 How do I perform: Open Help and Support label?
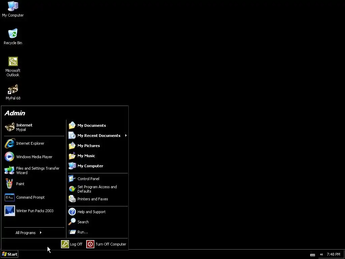tap(92, 212)
